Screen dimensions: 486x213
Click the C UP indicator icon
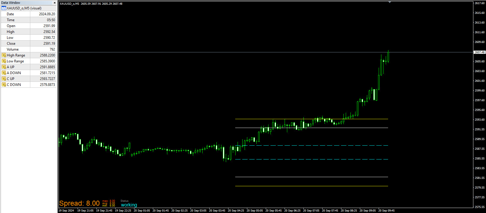click(x=4, y=79)
